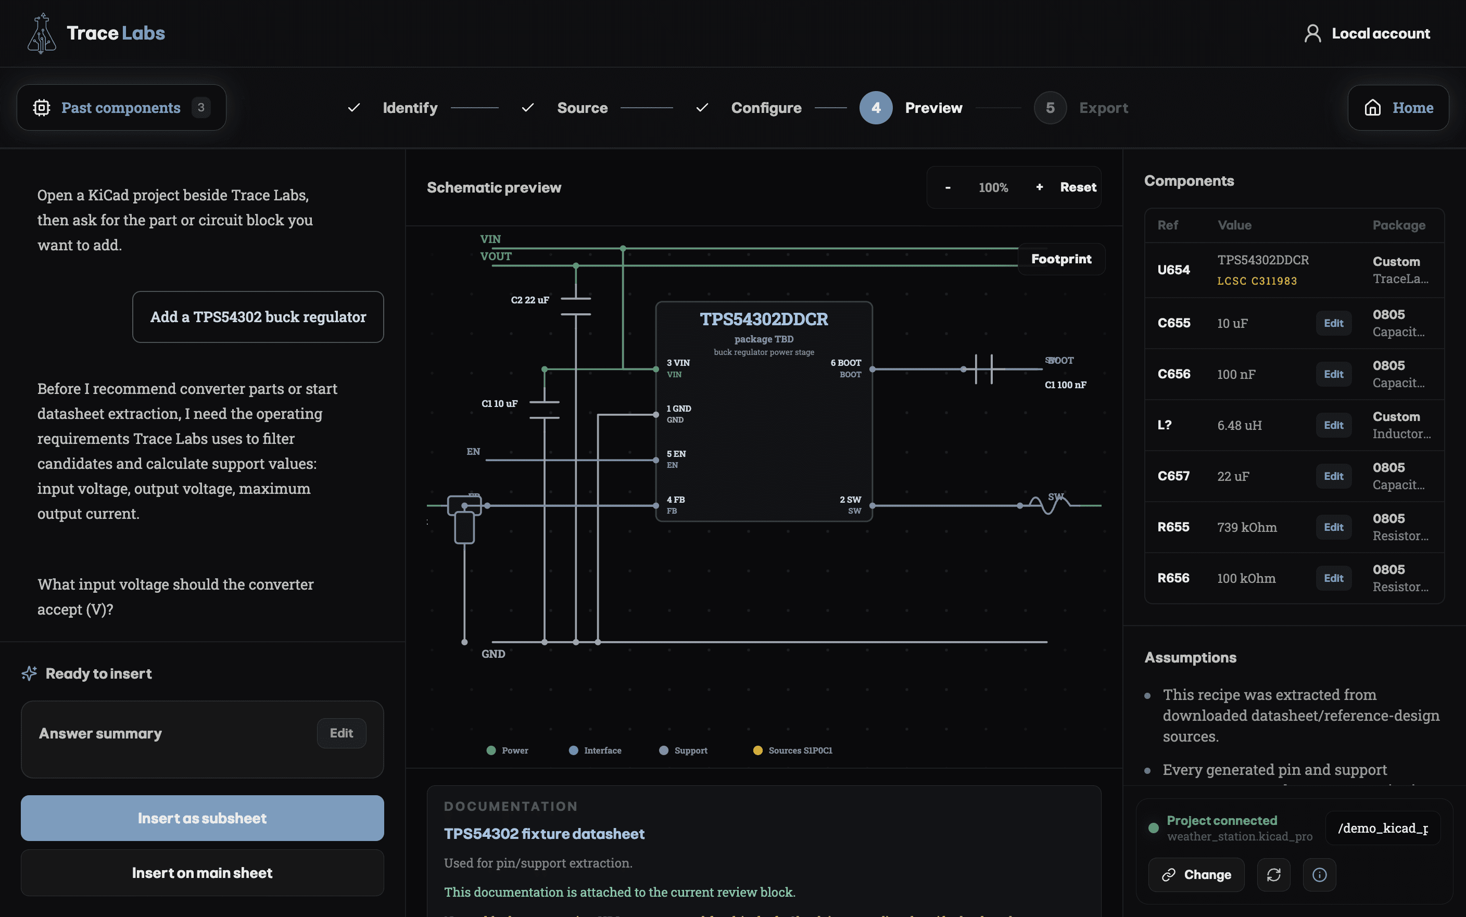Screen dimensions: 1466x917
Task: Edit R655 739 kOhm value
Action: coord(1333,527)
